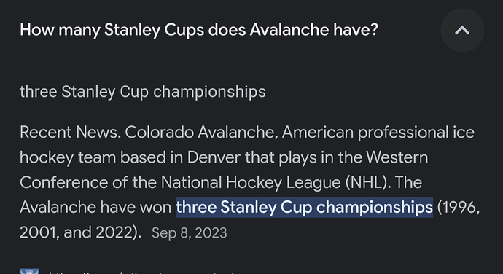The image size is (503, 274).
Task: Click 'Avalanche have won' in the last sentence
Action: (95, 208)
